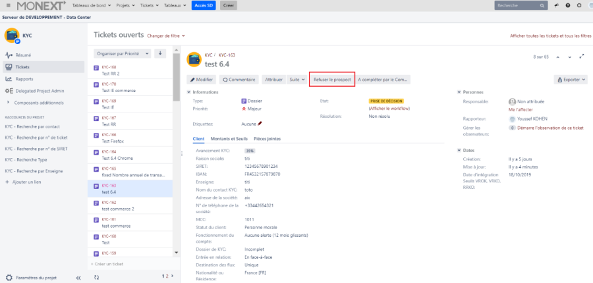Reverse sort order with the arrow button
The image size is (593, 283).
pyautogui.click(x=159, y=53)
